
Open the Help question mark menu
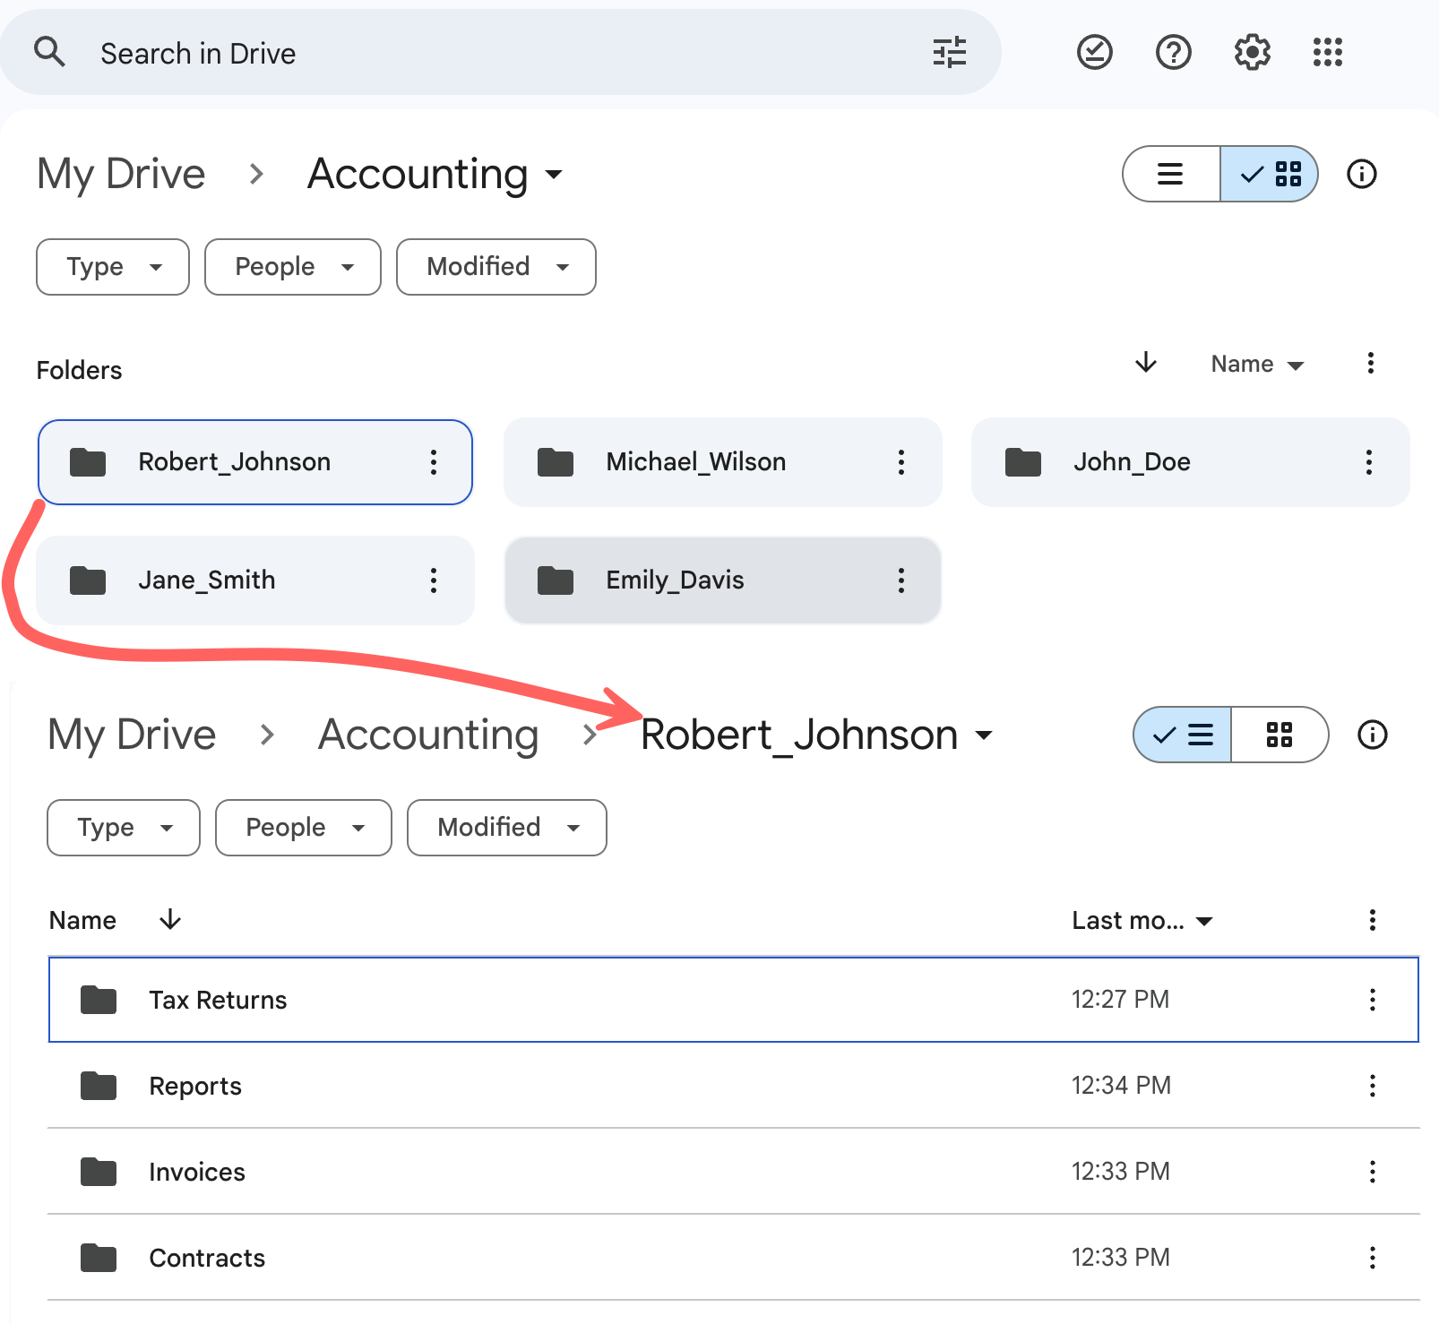(x=1173, y=53)
